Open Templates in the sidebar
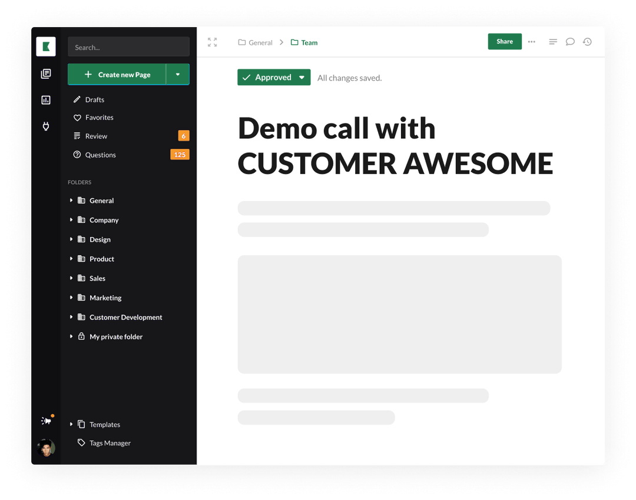 [x=105, y=425]
